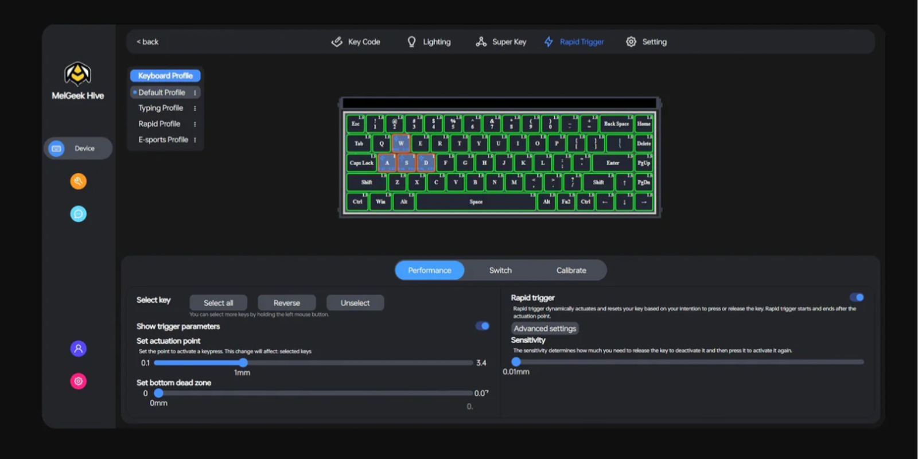Open options menu for Typing Profile

(x=195, y=108)
